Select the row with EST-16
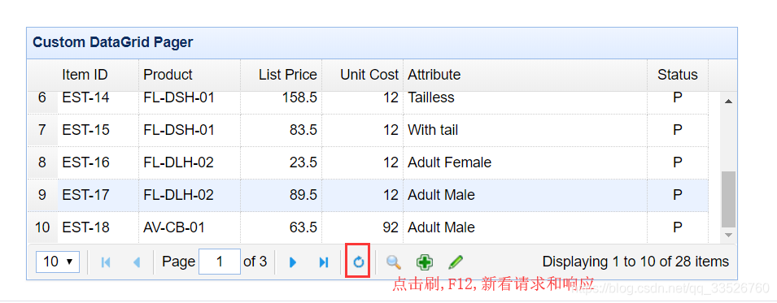The height and width of the screenshot is (303, 777). click(368, 162)
